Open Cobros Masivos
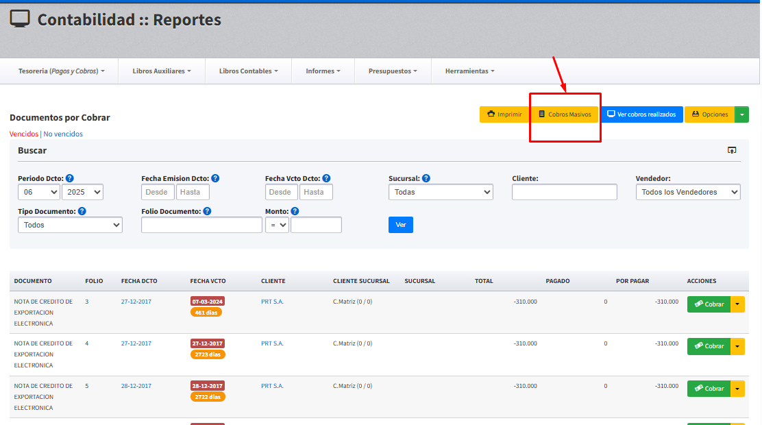 point(565,114)
